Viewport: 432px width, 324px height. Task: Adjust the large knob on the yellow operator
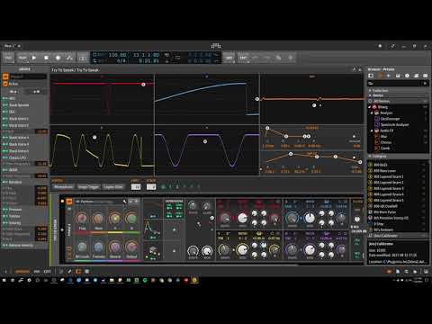pyautogui.click(x=242, y=249)
